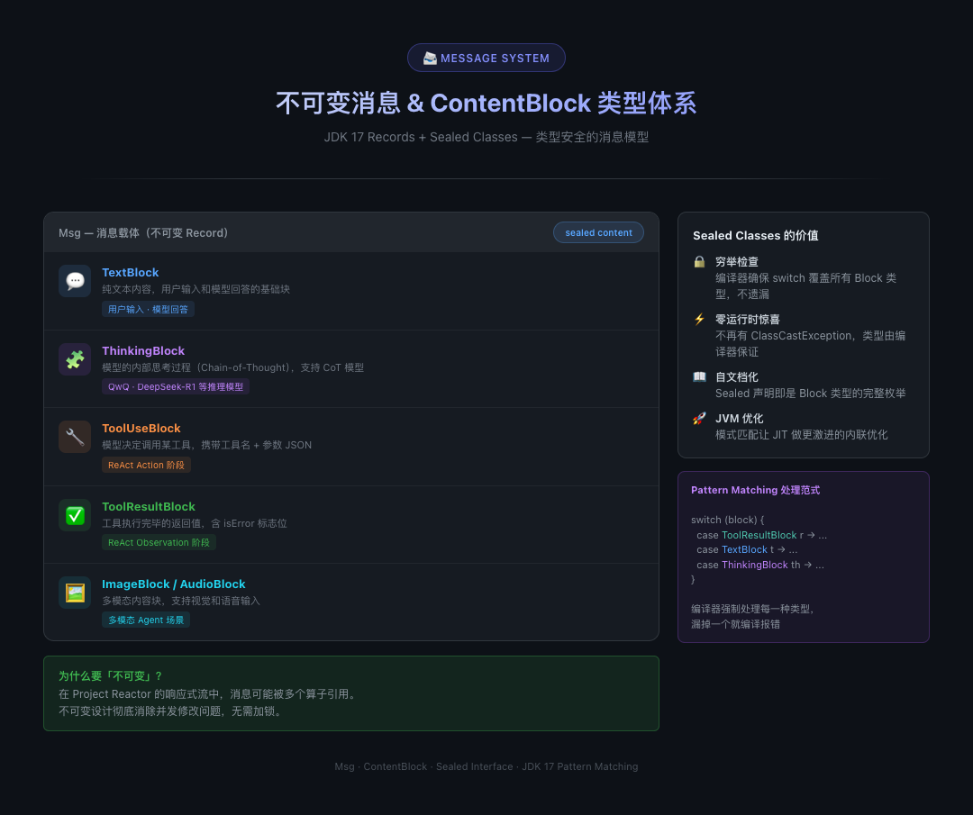This screenshot has height=815, width=973.
Task: Click ThinkingBlock in the code snippet
Action: pyautogui.click(x=755, y=565)
